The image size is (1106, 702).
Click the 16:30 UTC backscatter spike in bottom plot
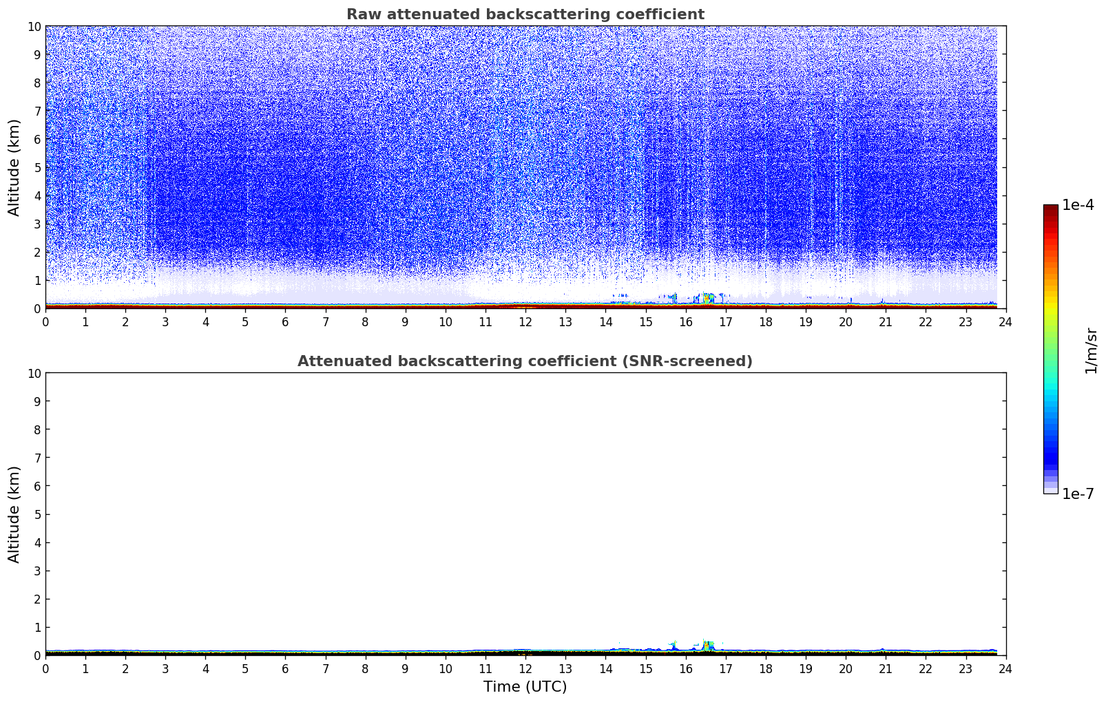[x=707, y=646]
